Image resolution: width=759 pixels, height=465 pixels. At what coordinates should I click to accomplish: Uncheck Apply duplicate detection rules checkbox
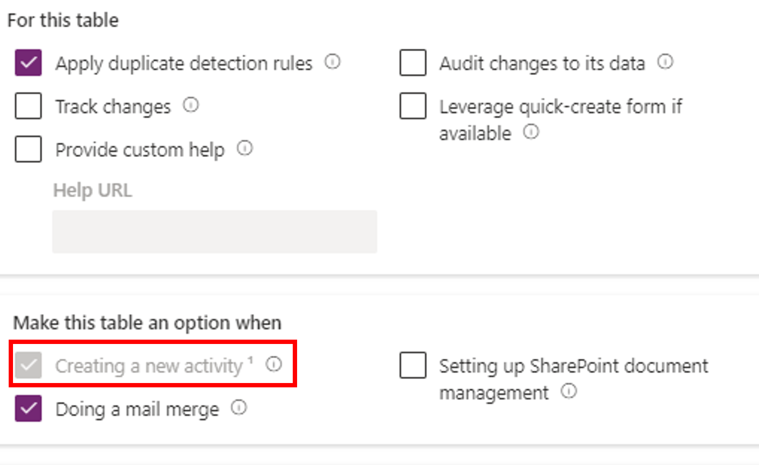(x=28, y=62)
